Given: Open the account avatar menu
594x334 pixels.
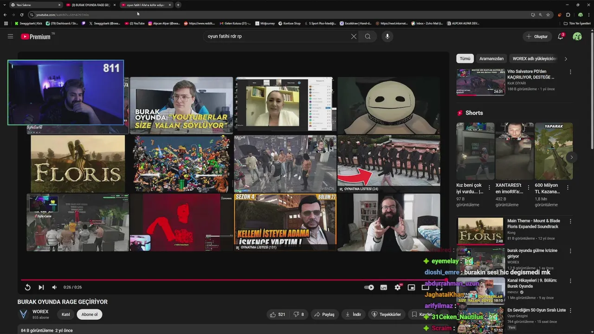Looking at the screenshot, I should 577,36.
